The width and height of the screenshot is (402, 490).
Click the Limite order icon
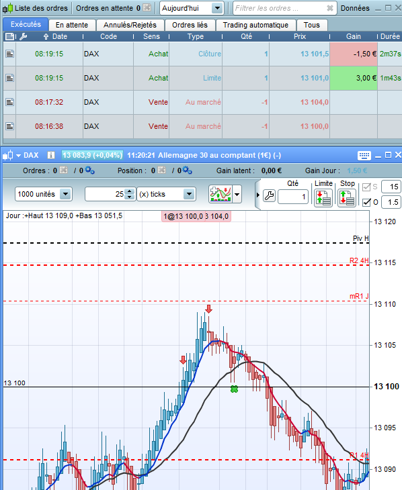pyautogui.click(x=323, y=198)
